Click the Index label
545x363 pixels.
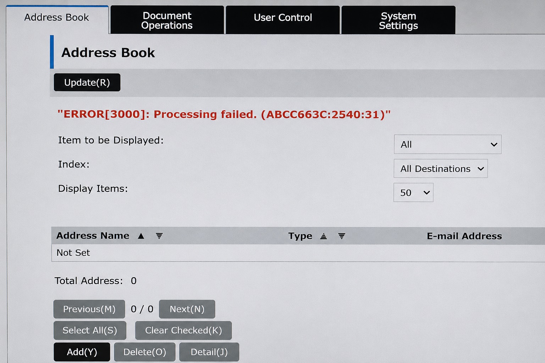(x=74, y=164)
